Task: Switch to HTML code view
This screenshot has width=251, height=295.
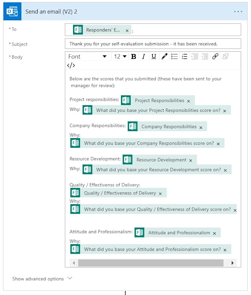Action: click(71, 66)
